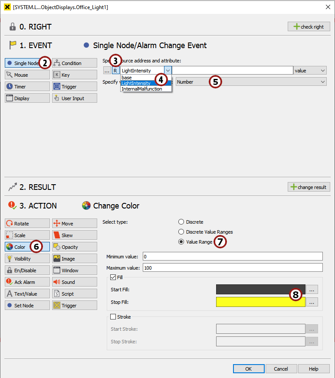The image size is (335, 378).
Task: Pick the Rotate action
Action: pyautogui.click(x=27, y=224)
